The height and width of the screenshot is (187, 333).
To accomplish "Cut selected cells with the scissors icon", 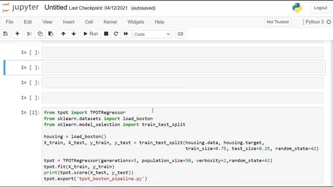I will click(x=29, y=34).
